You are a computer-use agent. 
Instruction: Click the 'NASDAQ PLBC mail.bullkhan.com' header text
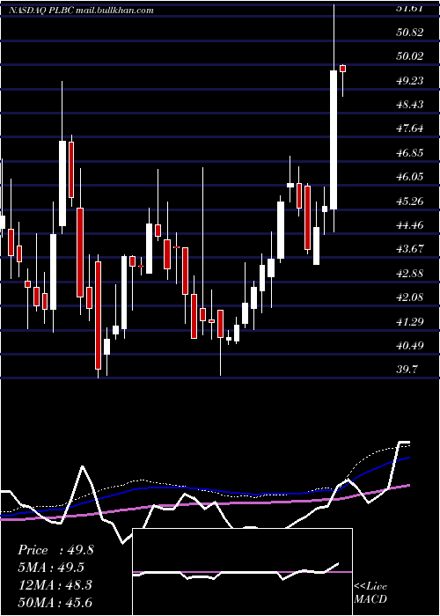81,11
